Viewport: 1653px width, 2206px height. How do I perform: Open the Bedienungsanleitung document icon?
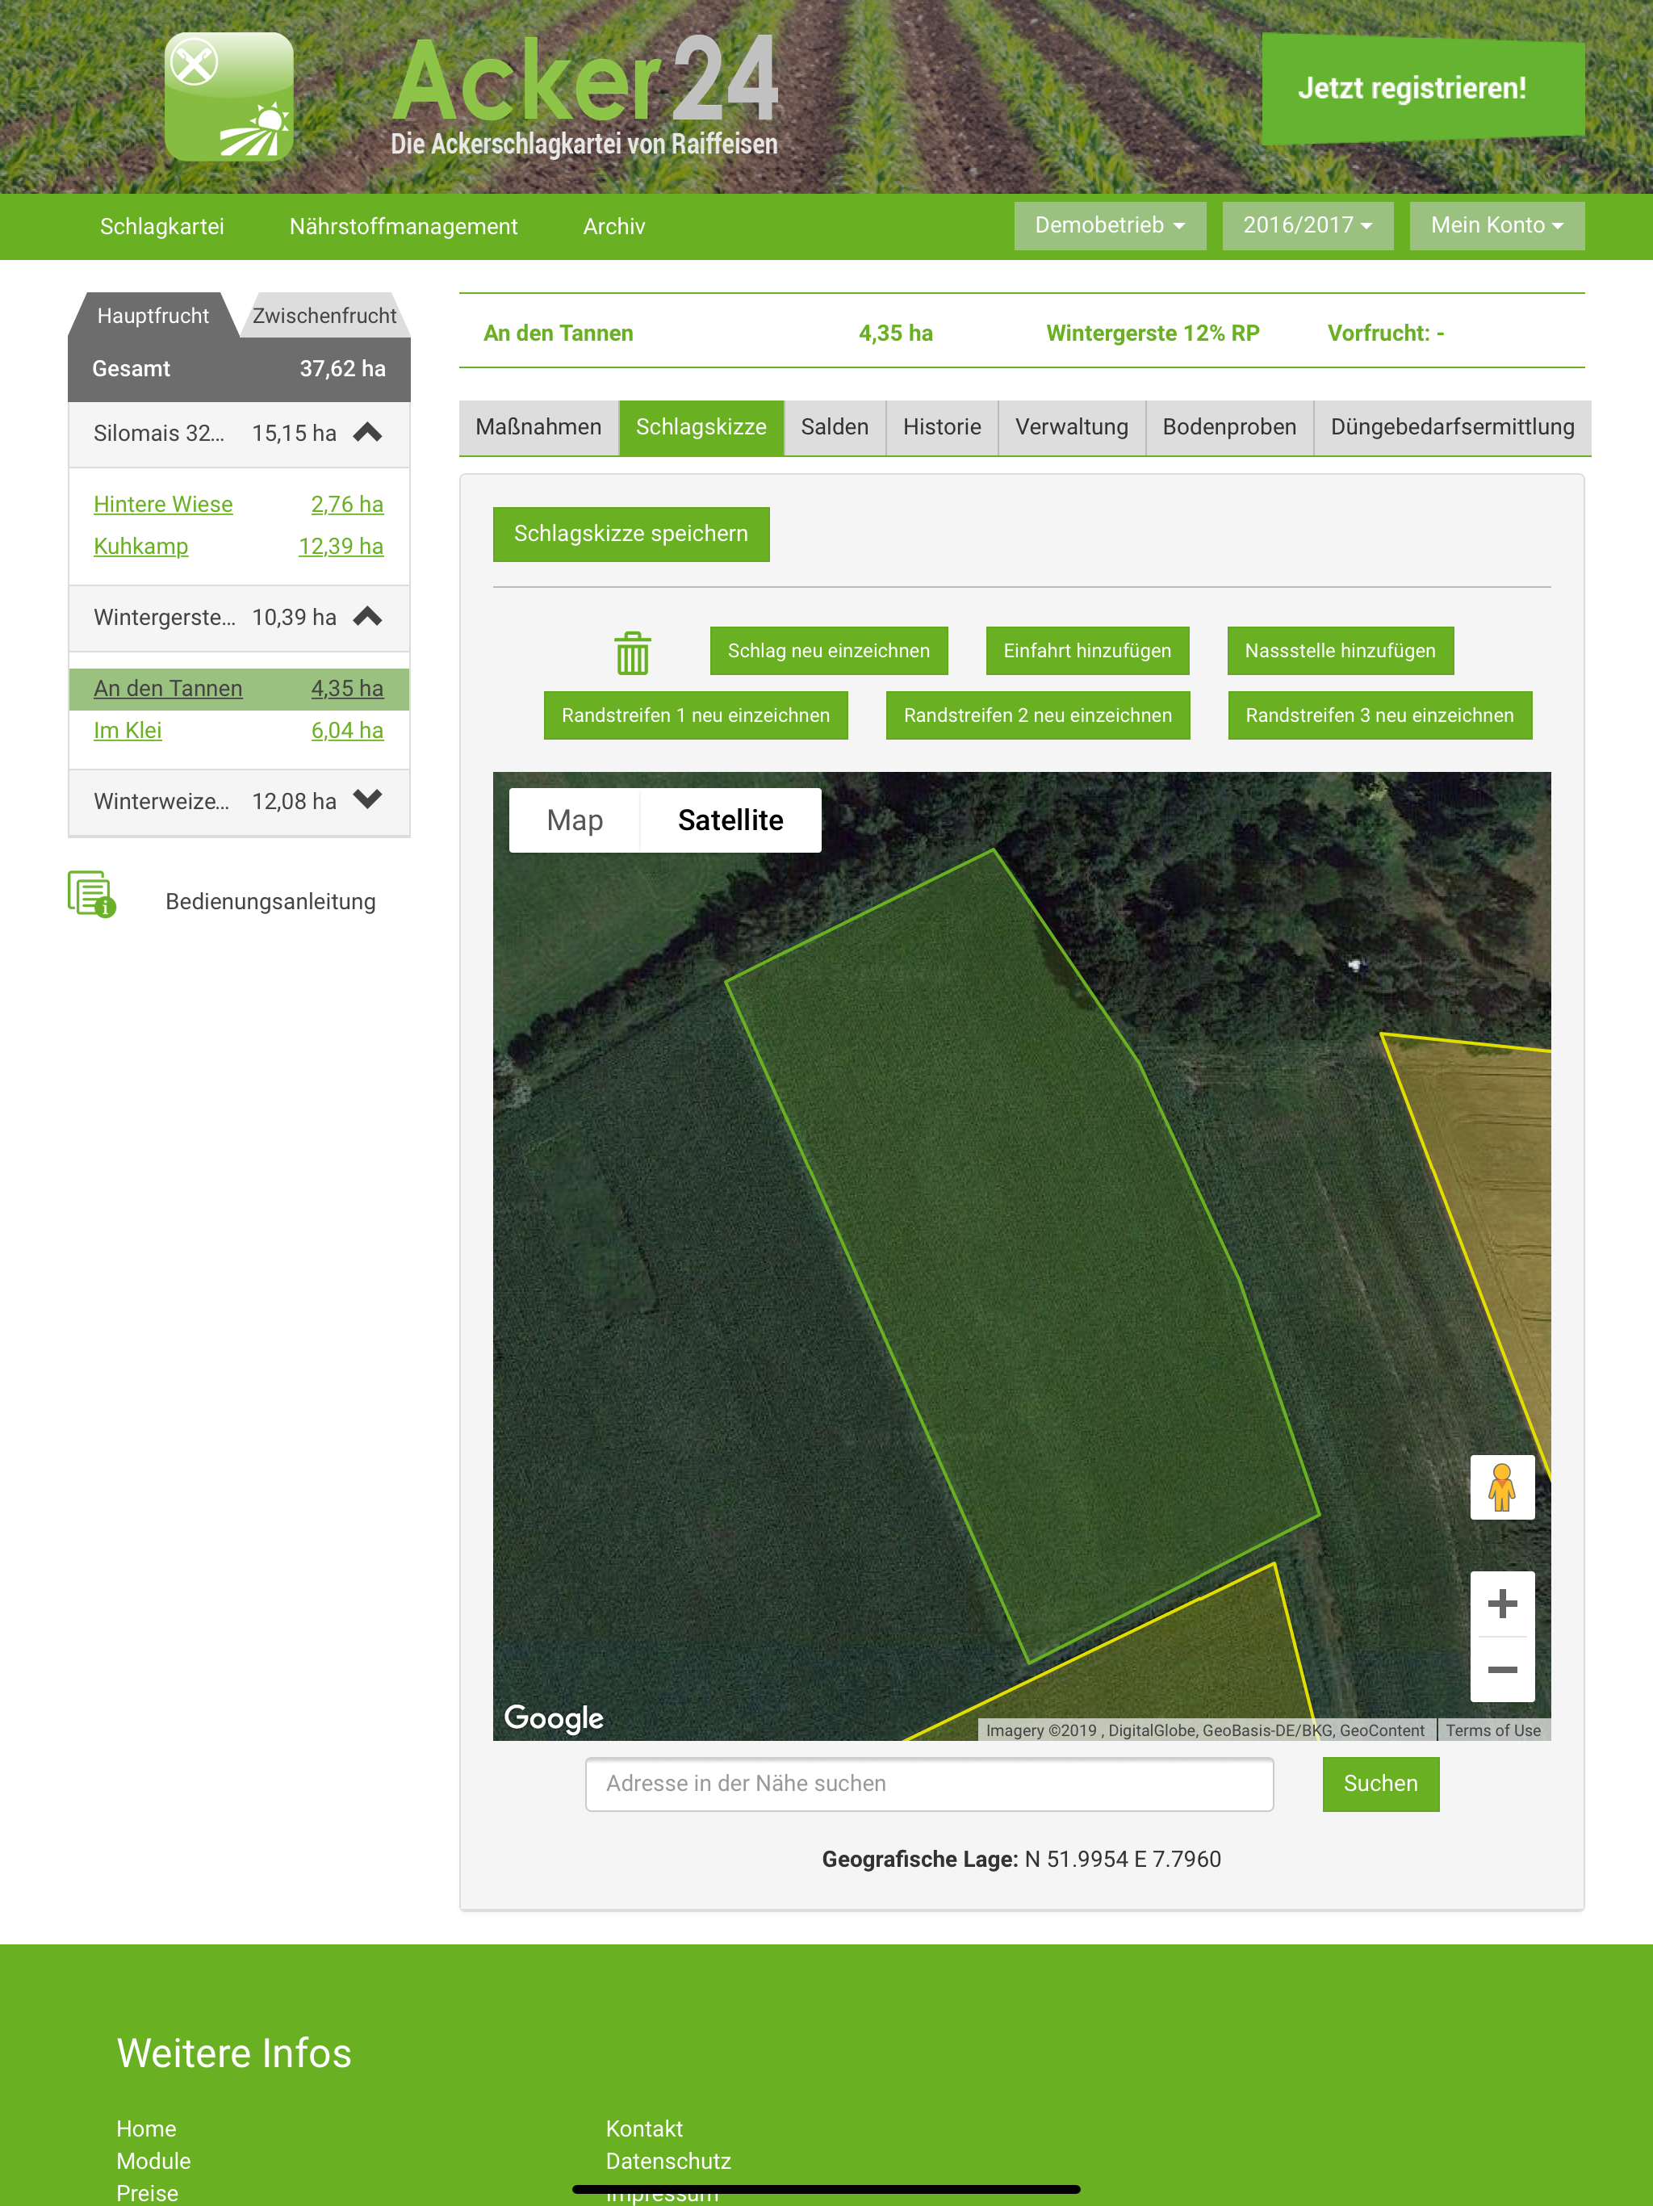92,894
